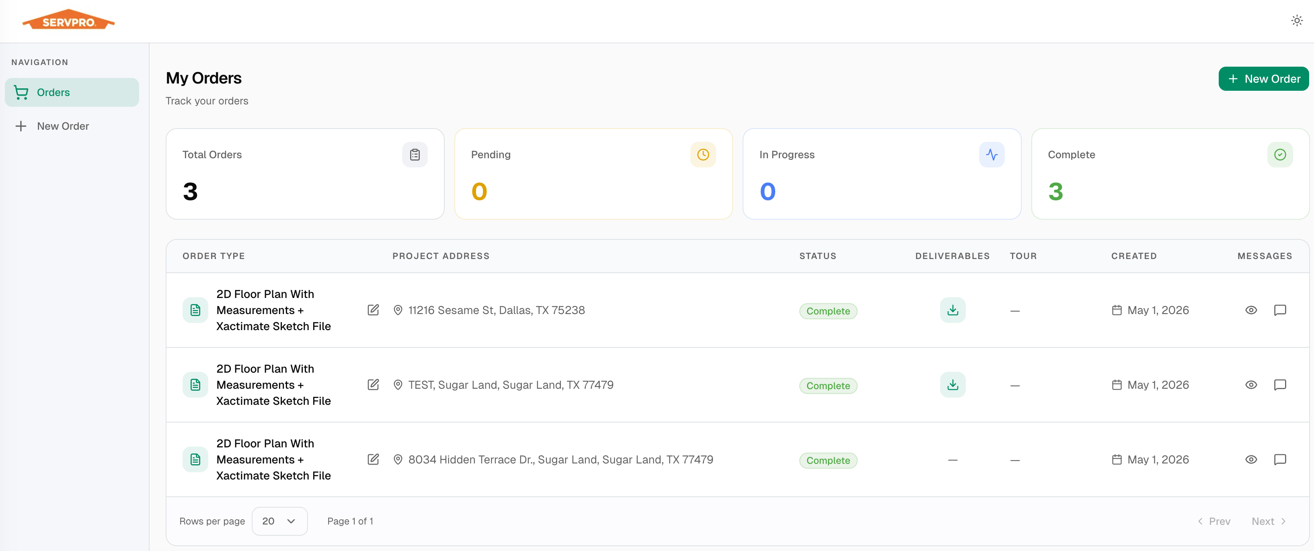
Task: View details of 8034 Hidden Terrace order (eye icon)
Action: (1251, 459)
